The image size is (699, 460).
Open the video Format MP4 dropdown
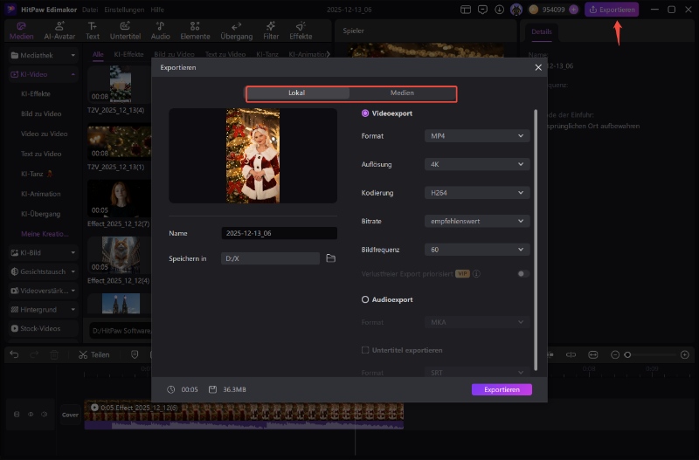pyautogui.click(x=477, y=136)
